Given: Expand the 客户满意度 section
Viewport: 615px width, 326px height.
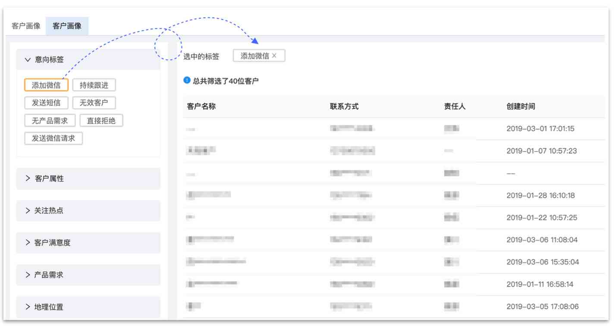Looking at the screenshot, I should [88, 243].
